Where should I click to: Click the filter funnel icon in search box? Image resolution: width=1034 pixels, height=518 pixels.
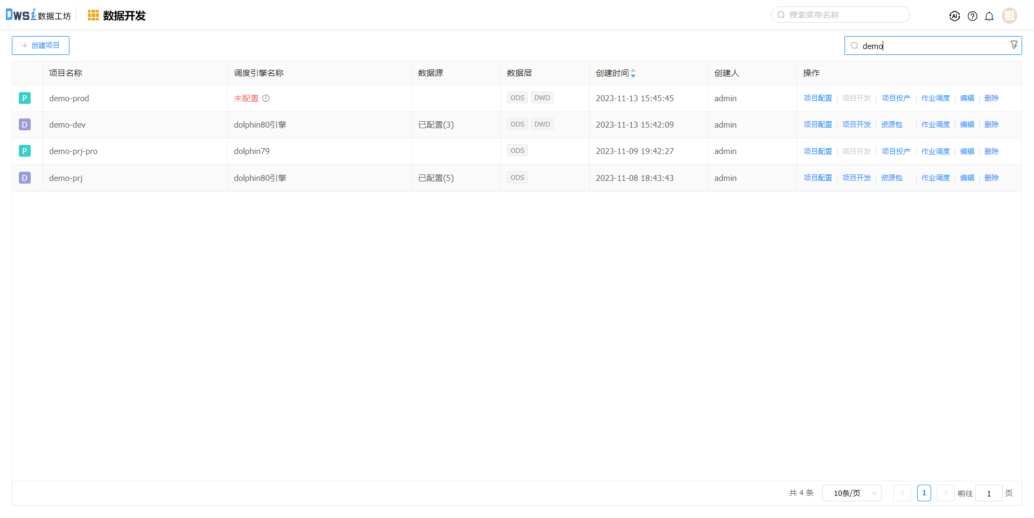(x=1014, y=45)
